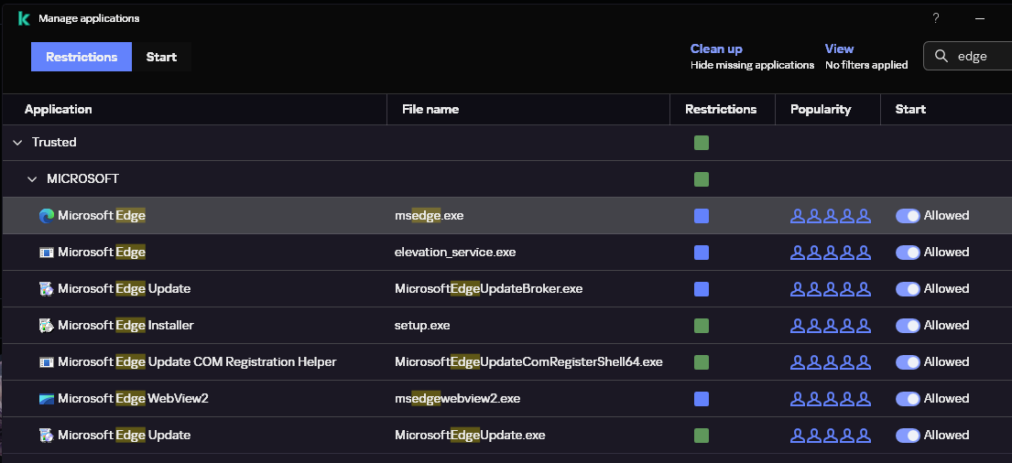Click blue restrictions square for msedge.exe
The image size is (1012, 463).
pos(702,216)
